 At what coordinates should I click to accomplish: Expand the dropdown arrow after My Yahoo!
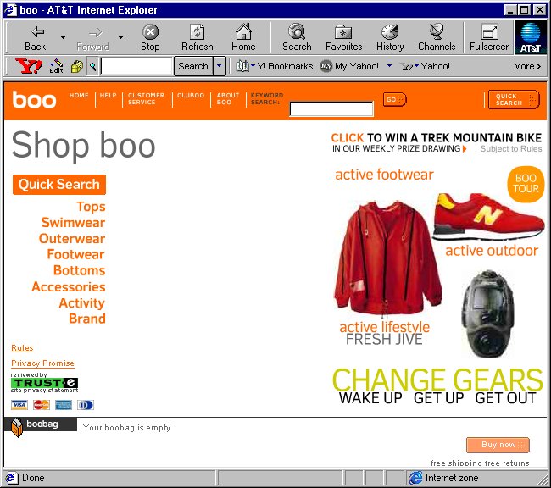[389, 66]
